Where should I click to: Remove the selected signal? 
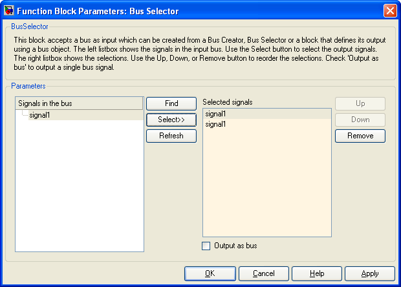[360, 136]
